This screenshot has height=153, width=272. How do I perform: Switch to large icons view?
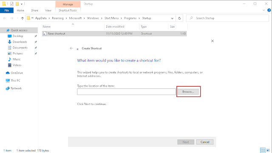pyautogui.click(x=268, y=150)
